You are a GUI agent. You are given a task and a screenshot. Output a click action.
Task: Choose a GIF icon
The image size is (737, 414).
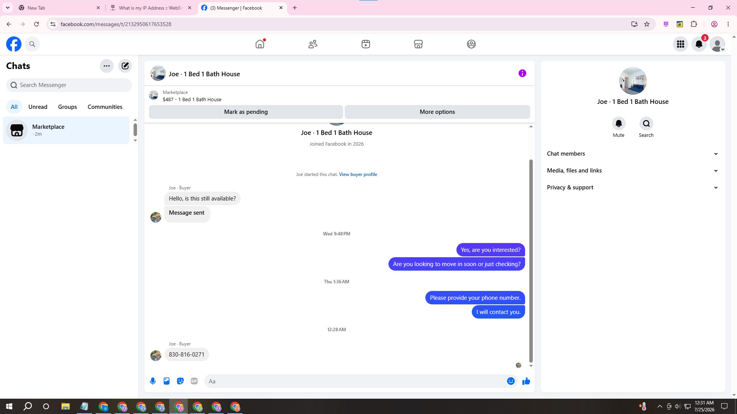[194, 381]
